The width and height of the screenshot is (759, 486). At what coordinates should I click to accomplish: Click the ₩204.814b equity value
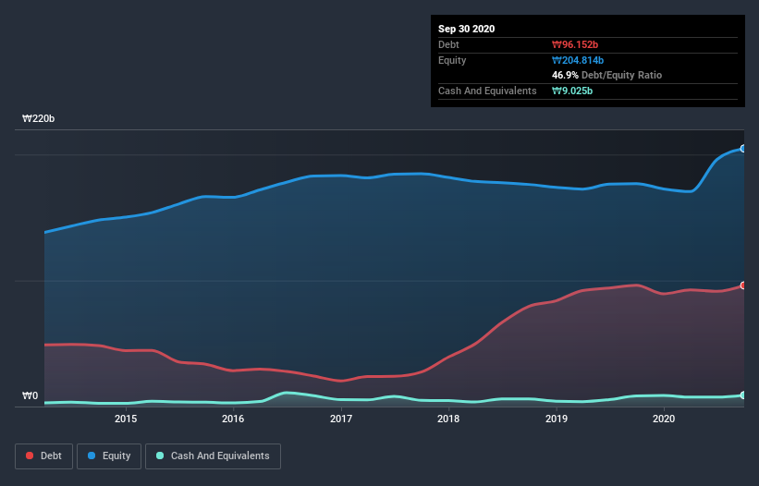click(x=578, y=60)
